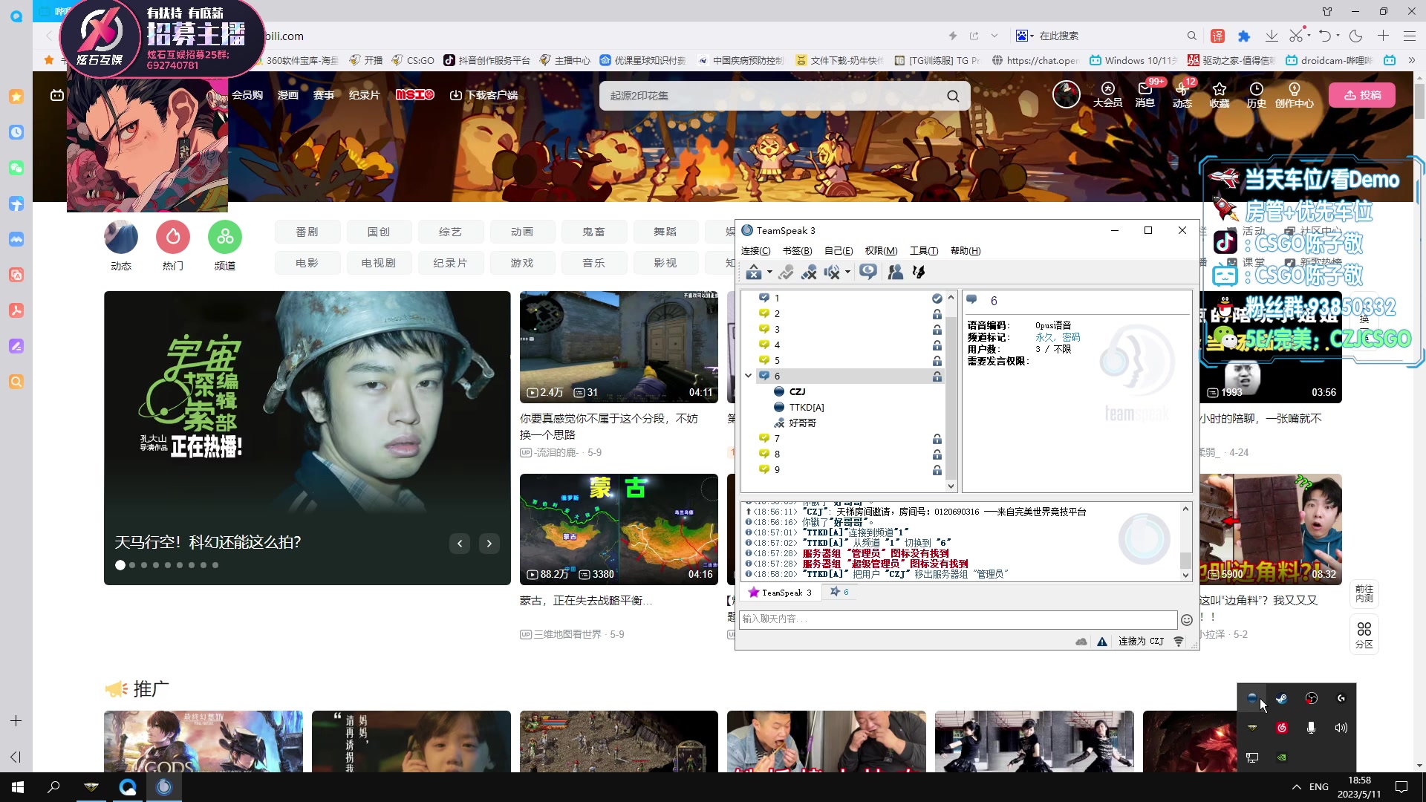This screenshot has height=802, width=1426.
Task: Toggle mute microphone in TeamSpeak toolbar
Action: coord(810,273)
